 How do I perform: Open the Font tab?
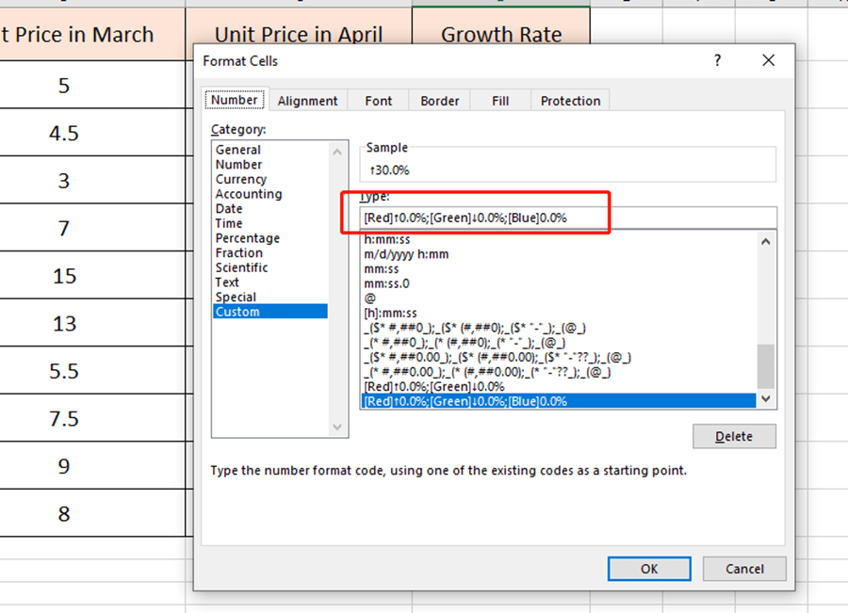pos(378,101)
